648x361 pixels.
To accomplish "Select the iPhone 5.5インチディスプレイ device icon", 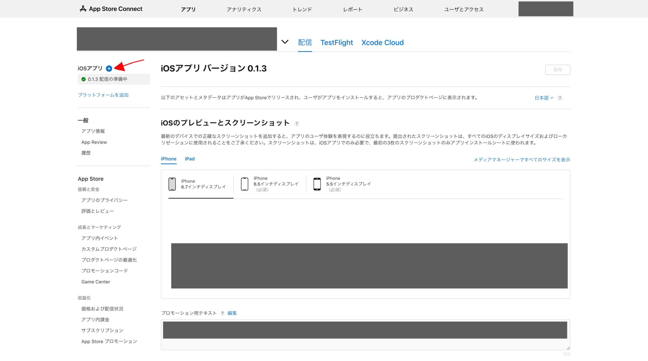I will click(317, 184).
